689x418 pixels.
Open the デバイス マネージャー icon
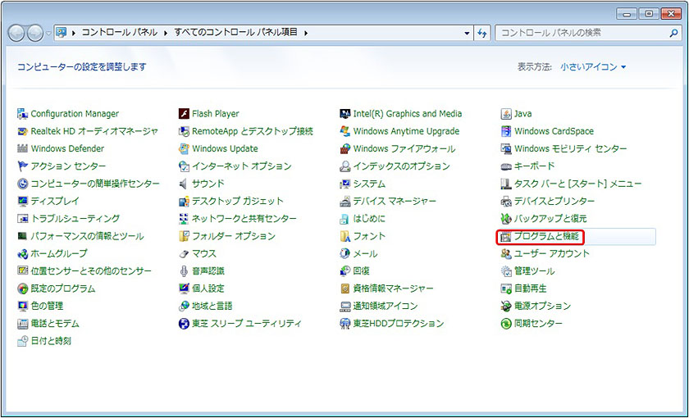tap(345, 202)
